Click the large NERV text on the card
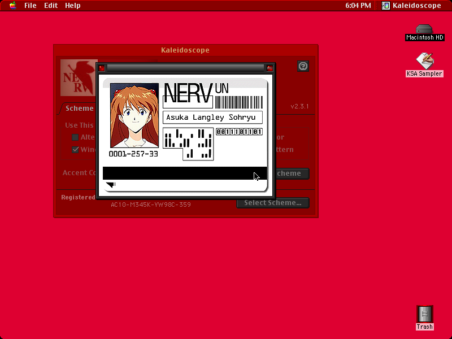 (188, 93)
